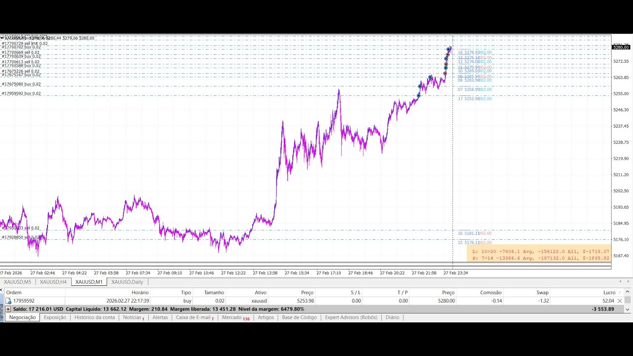Open the XAUUSD,Daily chart tab
Screen dimensions: 633x356
tap(127, 282)
